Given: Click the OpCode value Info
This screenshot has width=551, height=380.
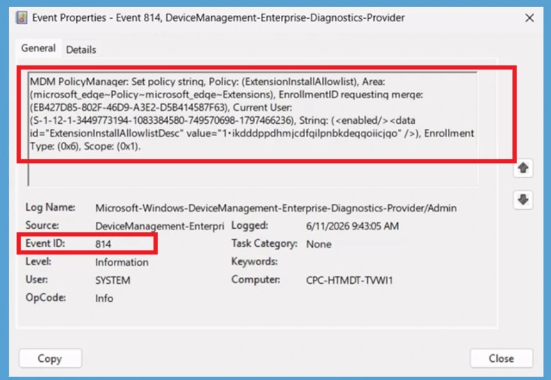Looking at the screenshot, I should click(x=104, y=298).
